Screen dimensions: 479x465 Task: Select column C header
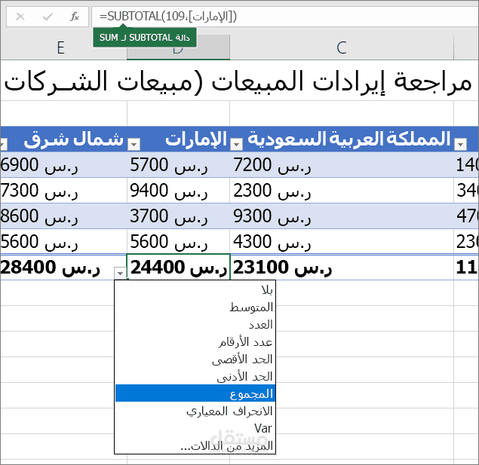342,47
